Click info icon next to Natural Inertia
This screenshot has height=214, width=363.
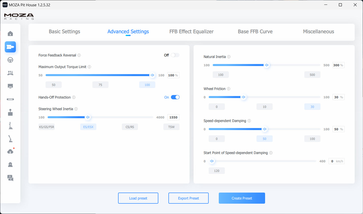(x=229, y=57)
